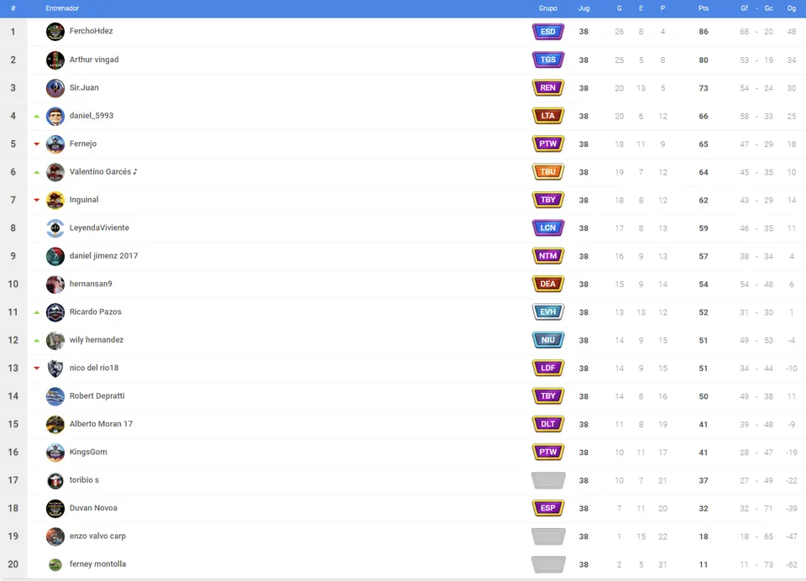Open the TBU group badge
Viewport: 806px width, 581px height.
click(x=548, y=172)
